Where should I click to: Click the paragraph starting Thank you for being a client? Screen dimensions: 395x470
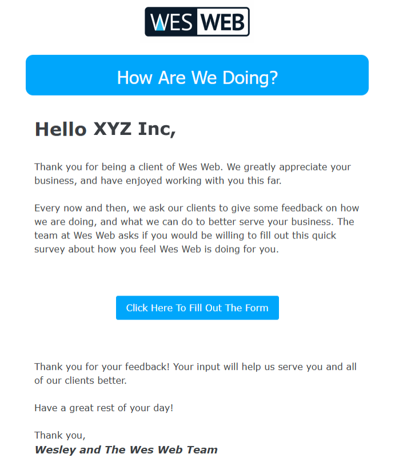coord(193,174)
